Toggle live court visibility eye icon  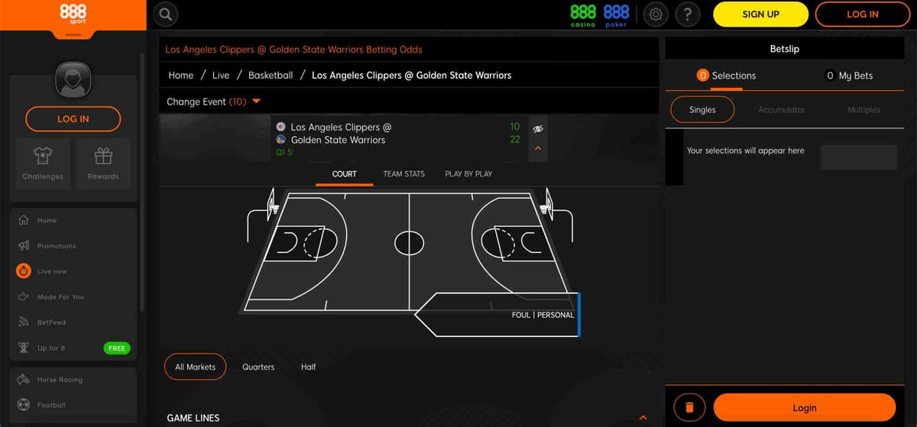coord(538,128)
